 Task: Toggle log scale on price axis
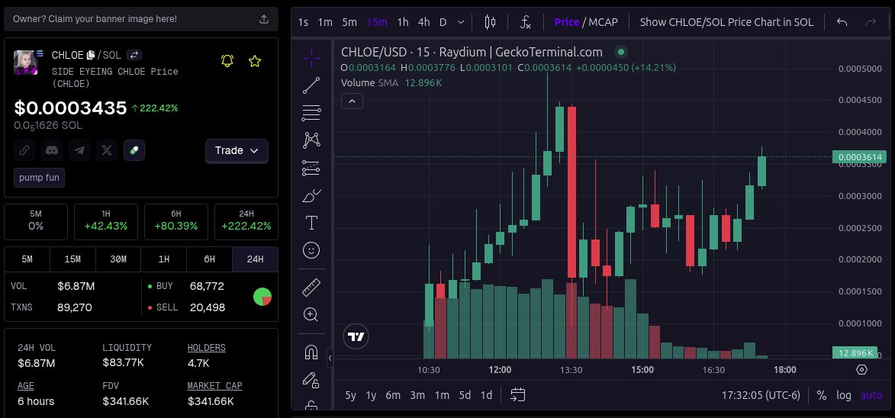(x=844, y=395)
